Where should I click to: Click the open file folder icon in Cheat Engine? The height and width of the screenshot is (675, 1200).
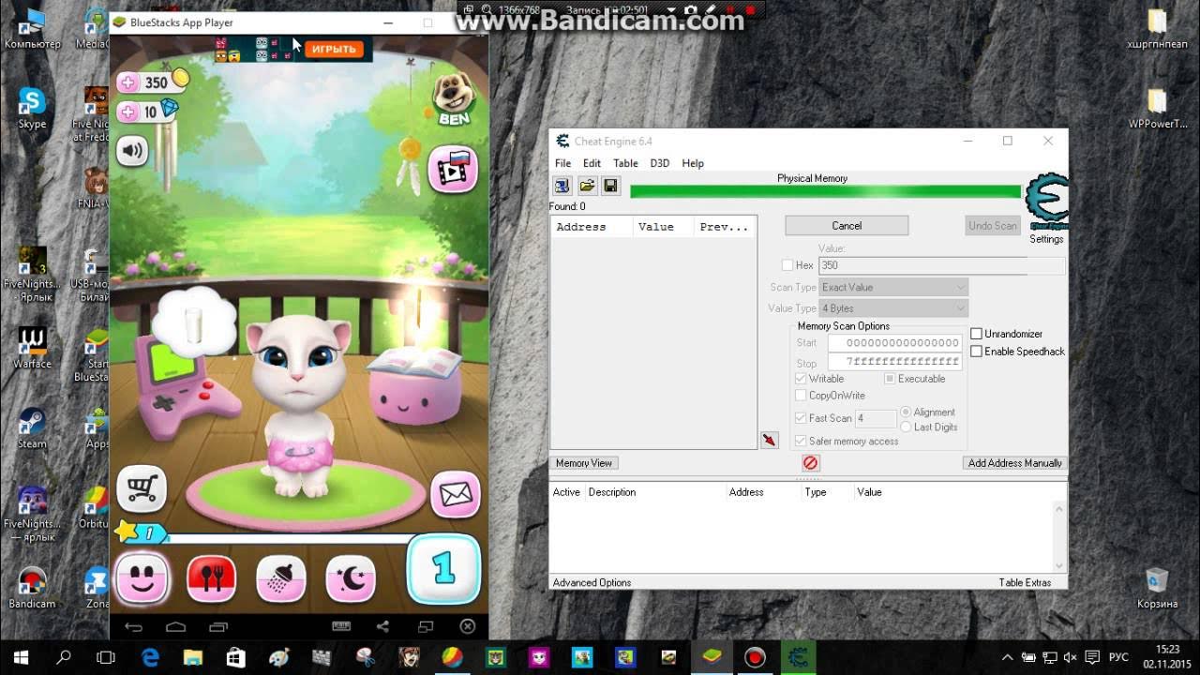coord(587,186)
